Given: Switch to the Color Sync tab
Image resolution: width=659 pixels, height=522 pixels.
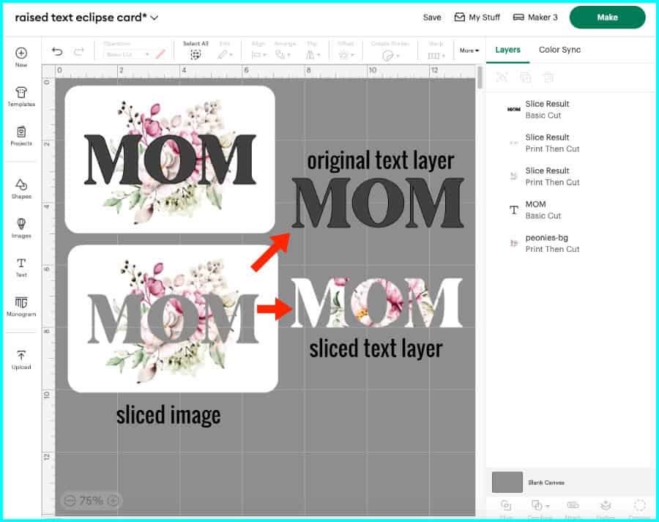Looking at the screenshot, I should [x=559, y=50].
